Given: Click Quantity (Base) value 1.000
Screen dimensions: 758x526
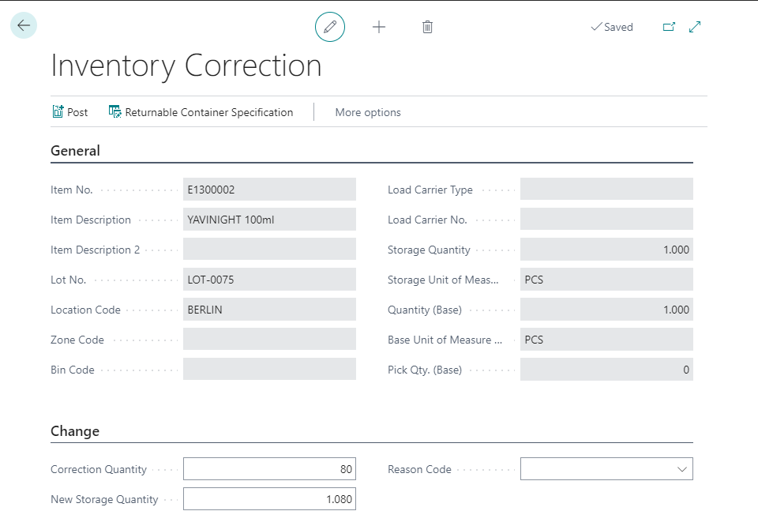Looking at the screenshot, I should click(x=606, y=310).
